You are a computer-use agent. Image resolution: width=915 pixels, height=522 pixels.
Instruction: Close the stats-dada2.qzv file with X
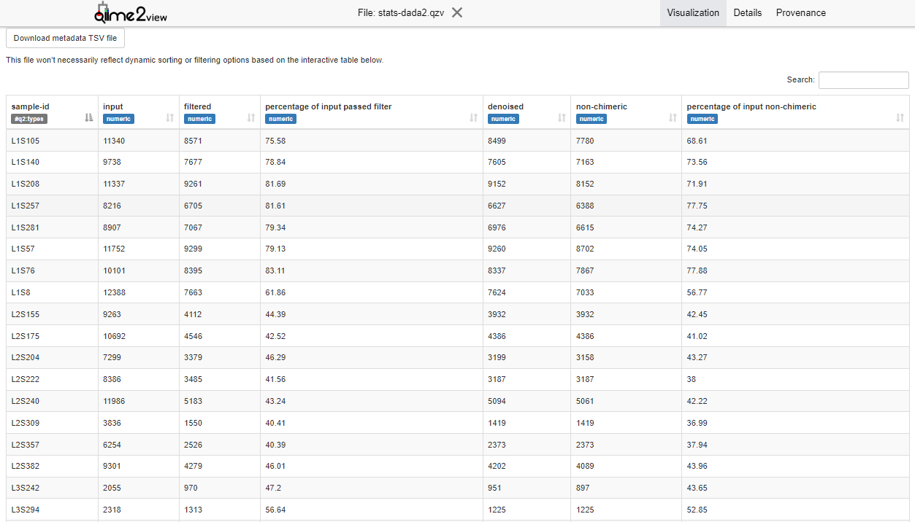(457, 12)
